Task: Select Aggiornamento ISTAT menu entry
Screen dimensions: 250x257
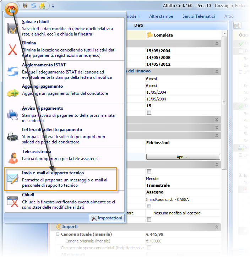Action: tap(65, 71)
